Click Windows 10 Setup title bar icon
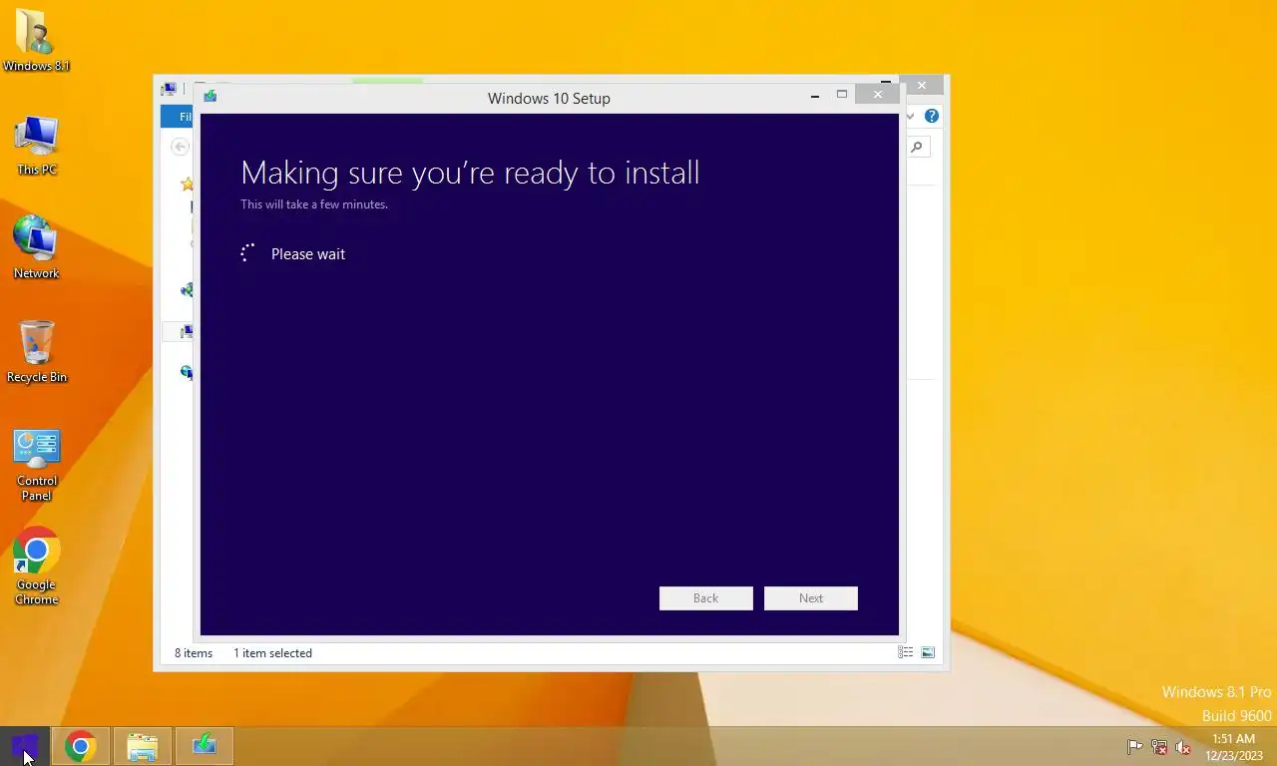The width and height of the screenshot is (1277, 766). [211, 97]
